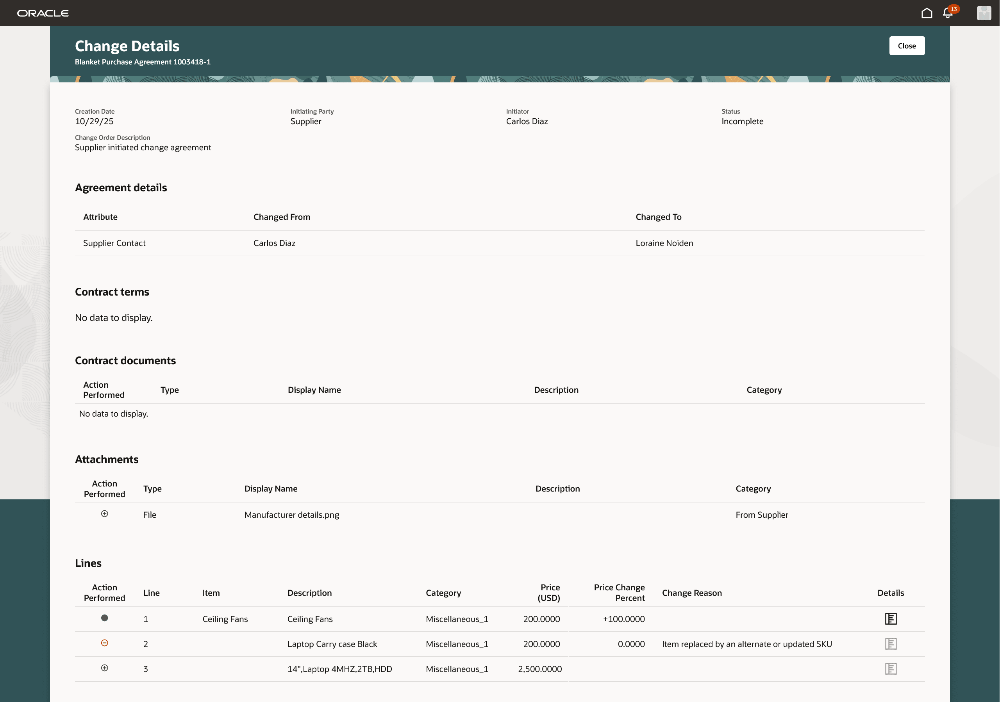Click the Manufacturer details.png attachment name
This screenshot has width=1000, height=702.
point(292,515)
